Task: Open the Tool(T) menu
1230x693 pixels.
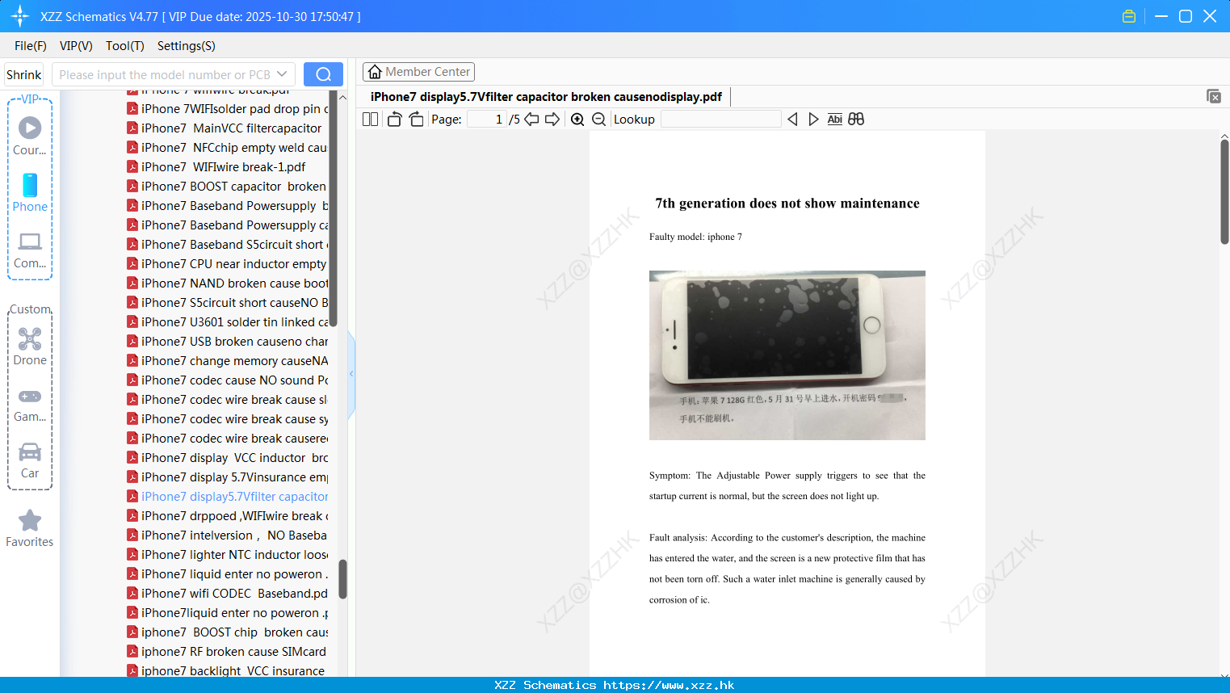Action: [x=125, y=46]
